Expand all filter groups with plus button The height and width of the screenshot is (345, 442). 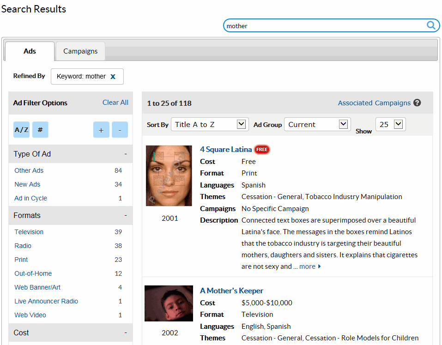tap(101, 130)
